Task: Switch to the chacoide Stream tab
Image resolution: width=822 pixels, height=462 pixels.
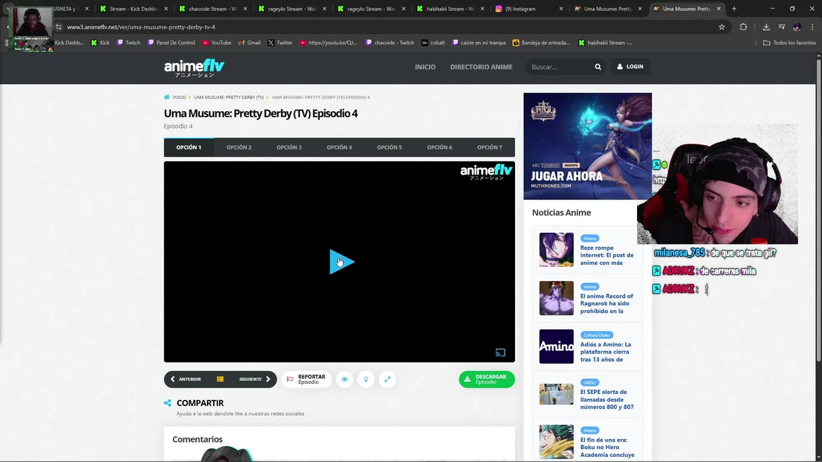Action: [x=212, y=9]
